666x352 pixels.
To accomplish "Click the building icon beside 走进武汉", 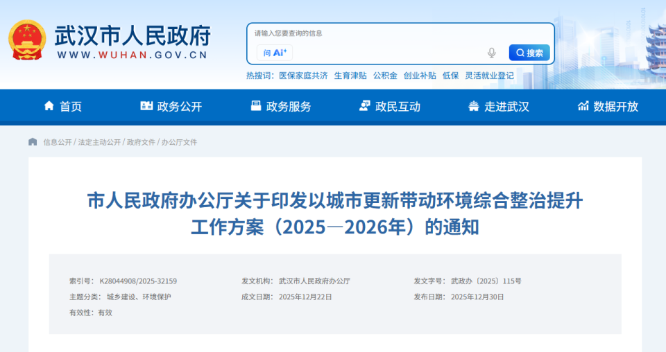I will pyautogui.click(x=474, y=106).
